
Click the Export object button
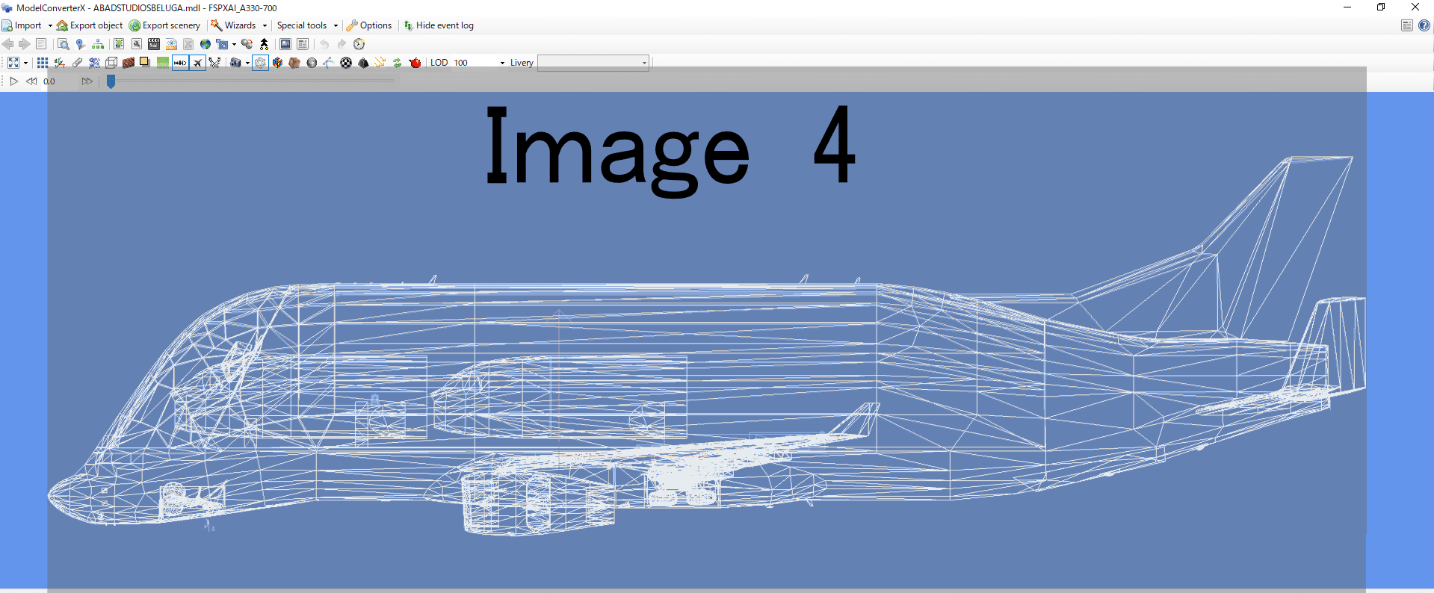[90, 25]
